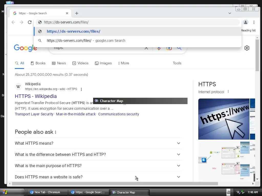Switch to the News tab

coord(59,63)
